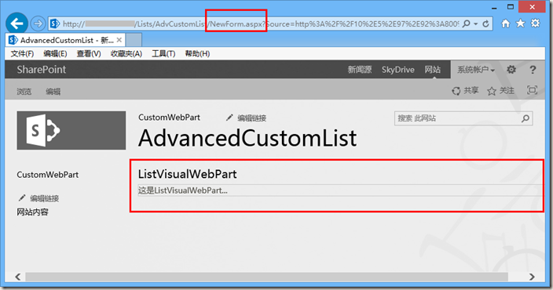The height and width of the screenshot is (290, 553).
Task: Open SkyDrive from the suite bar
Action: [397, 70]
